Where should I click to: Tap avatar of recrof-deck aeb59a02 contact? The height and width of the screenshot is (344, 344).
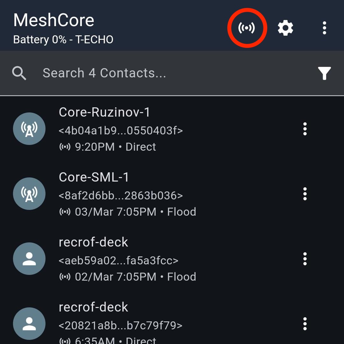pos(29,259)
